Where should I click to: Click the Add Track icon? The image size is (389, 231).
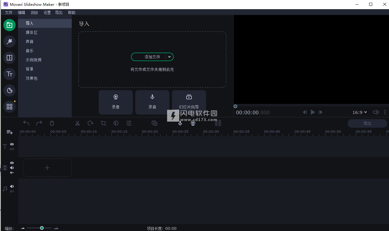(10, 132)
